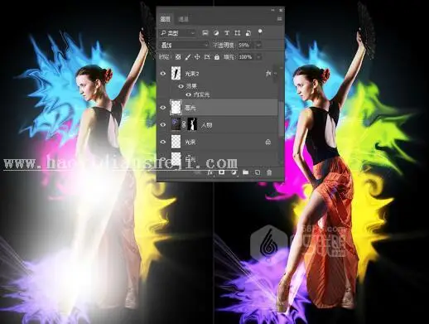Toggle layer filter on/off switch
This screenshot has width=429, height=324.
click(x=260, y=32)
